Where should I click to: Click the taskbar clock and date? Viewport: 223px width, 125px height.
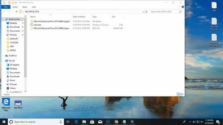pos(209,122)
